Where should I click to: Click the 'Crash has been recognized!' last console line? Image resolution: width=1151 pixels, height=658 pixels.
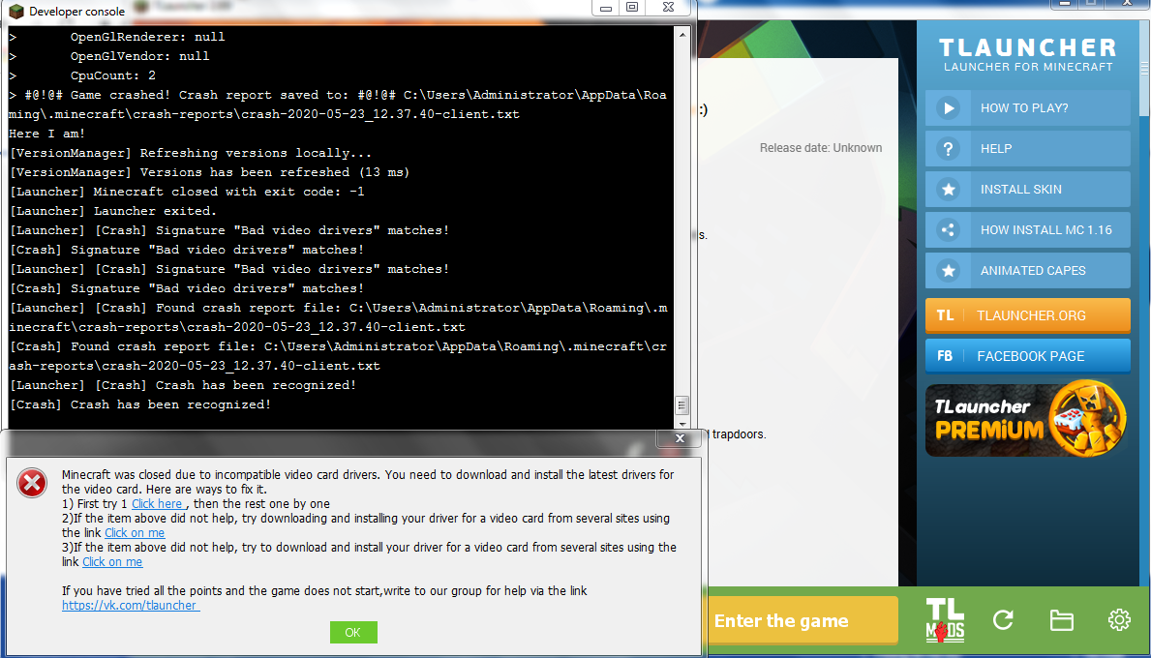140,404
